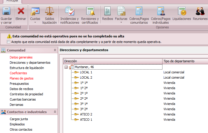208x133 pixels.
Task: Open the Cuotas dropdown arrow
Action: [35, 23]
